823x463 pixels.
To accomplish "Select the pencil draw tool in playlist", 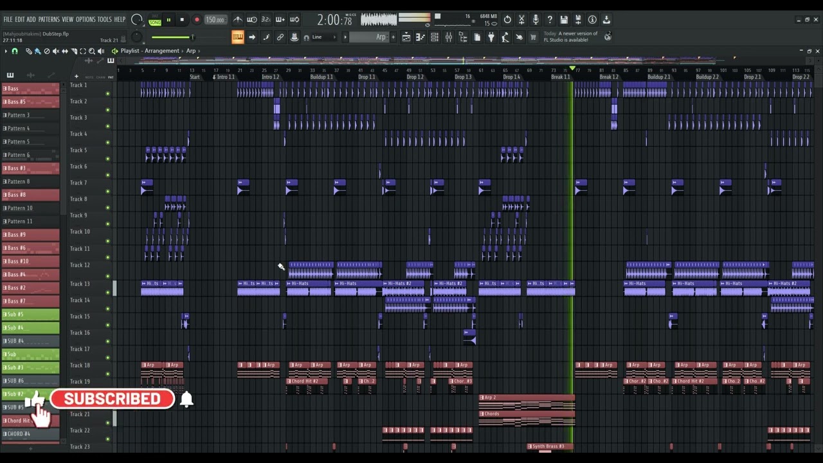I will [x=29, y=51].
